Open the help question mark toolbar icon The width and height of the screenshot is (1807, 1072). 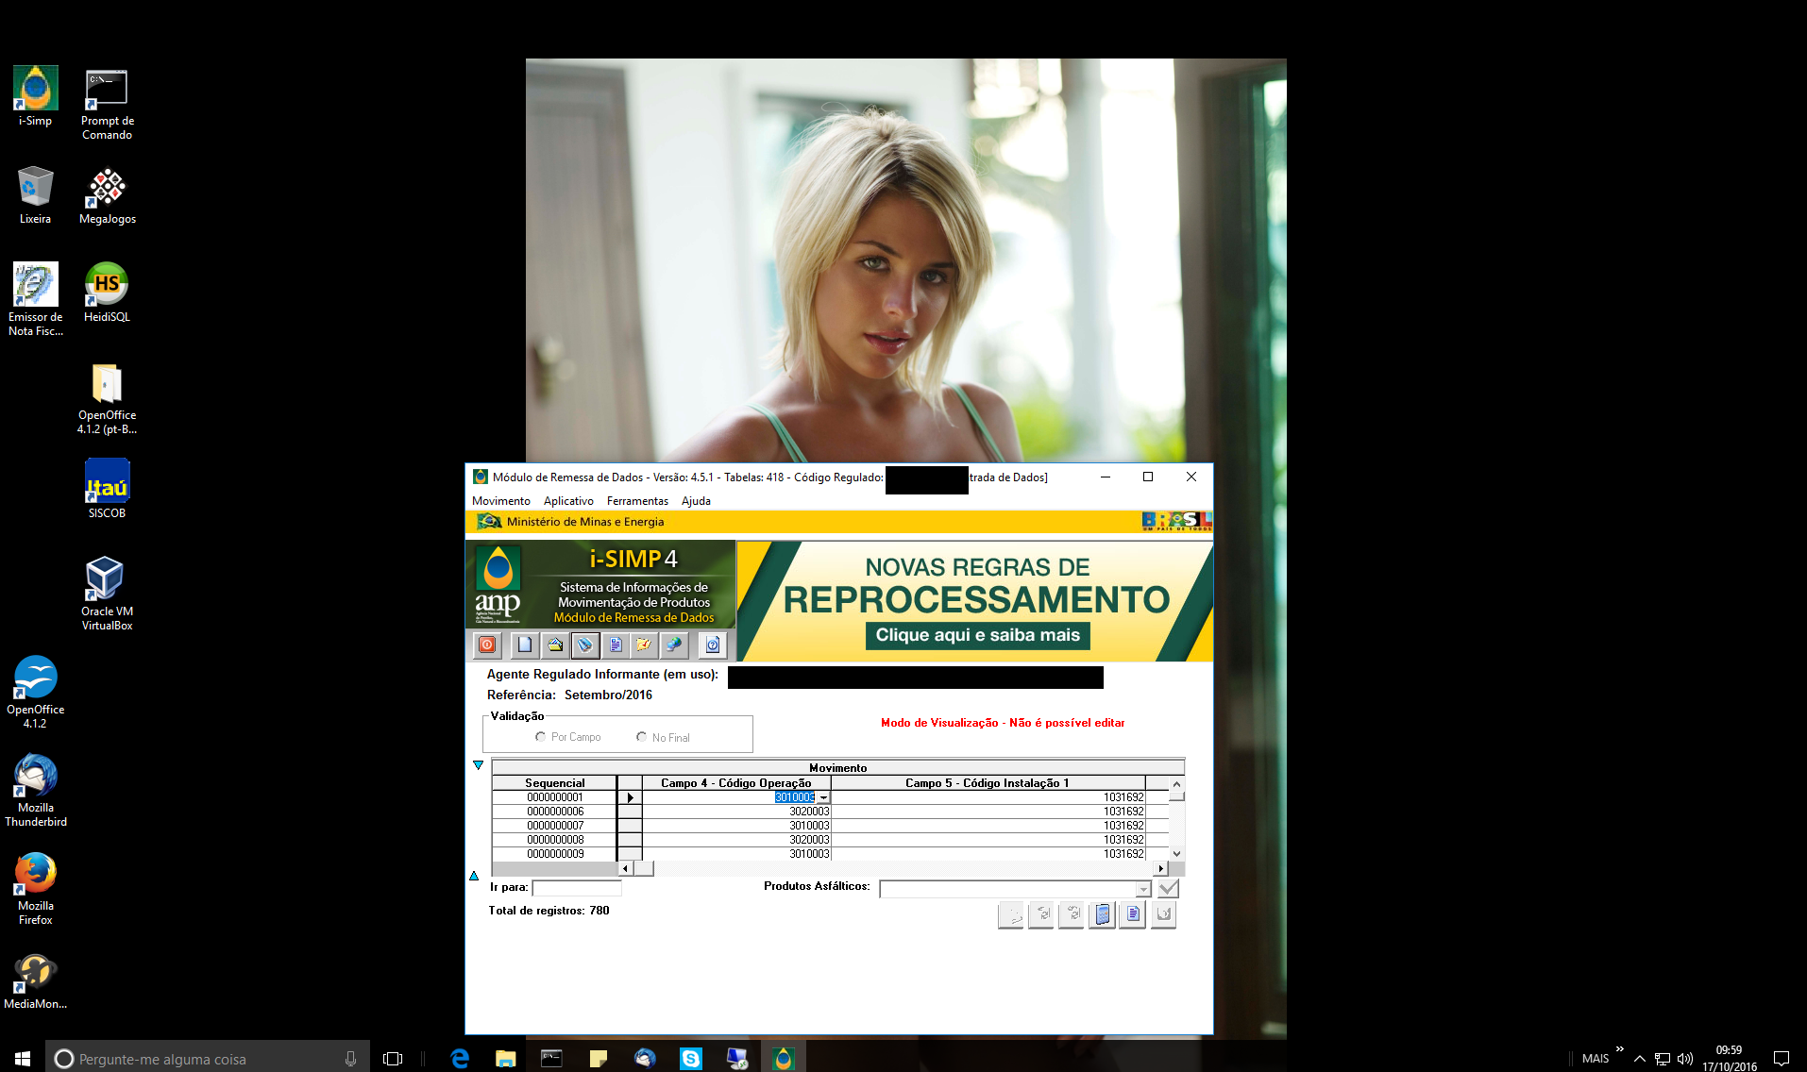713,645
